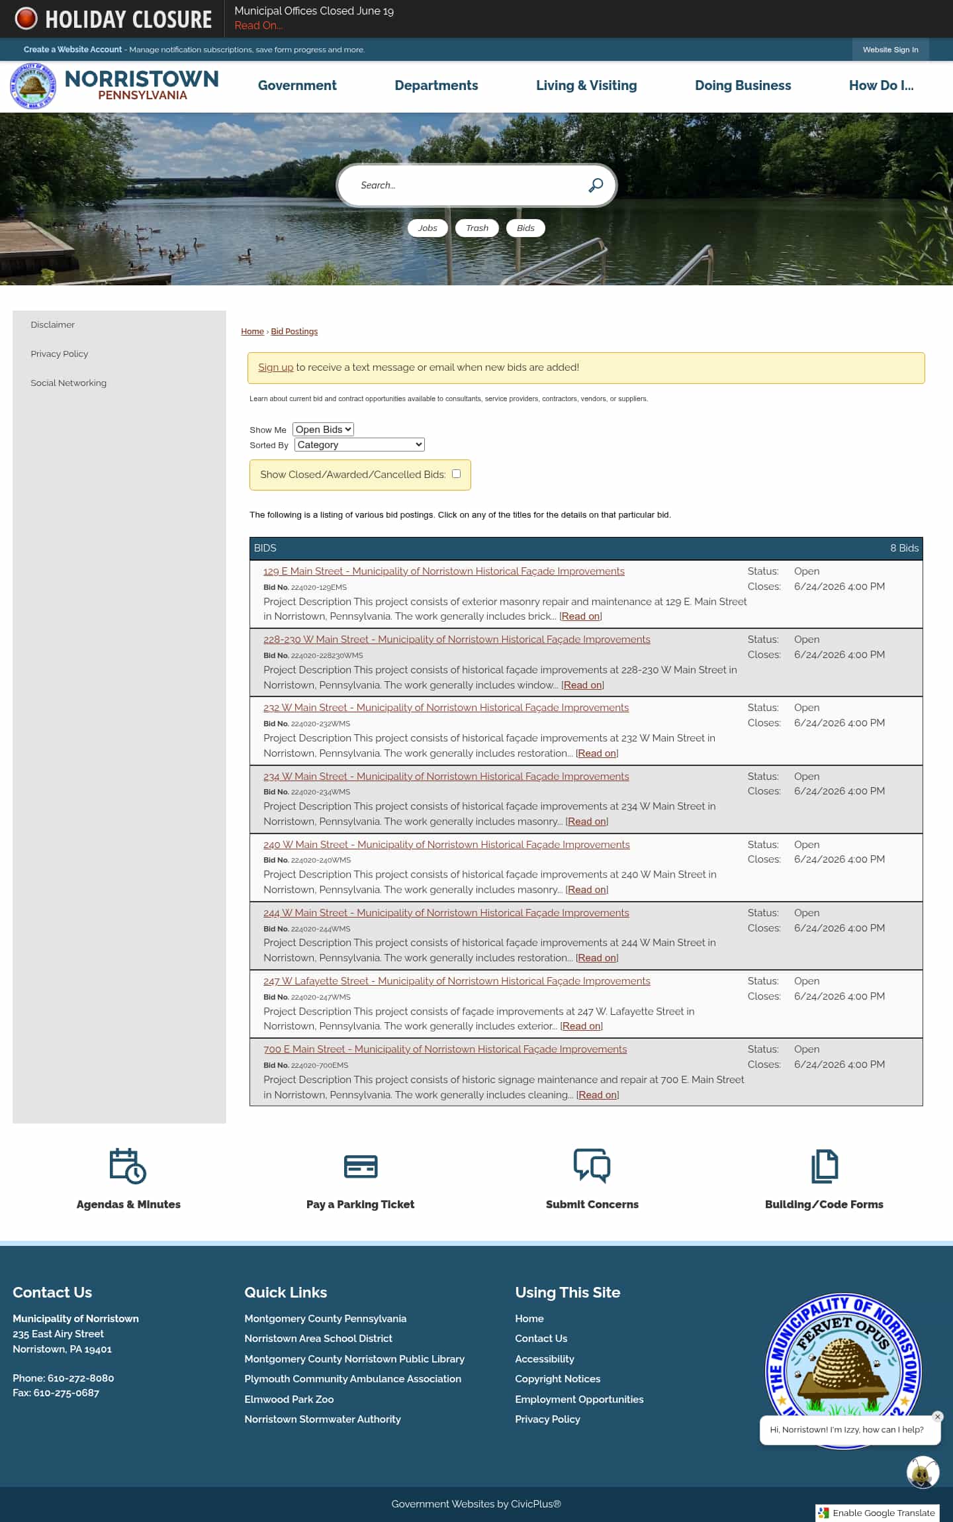Close the Izzy chat greeting bubble
Viewport: 953px width, 1522px height.
click(937, 1417)
